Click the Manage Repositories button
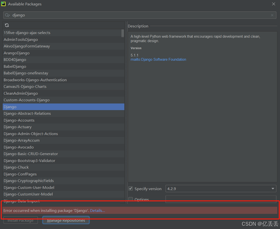 [x=66, y=220]
